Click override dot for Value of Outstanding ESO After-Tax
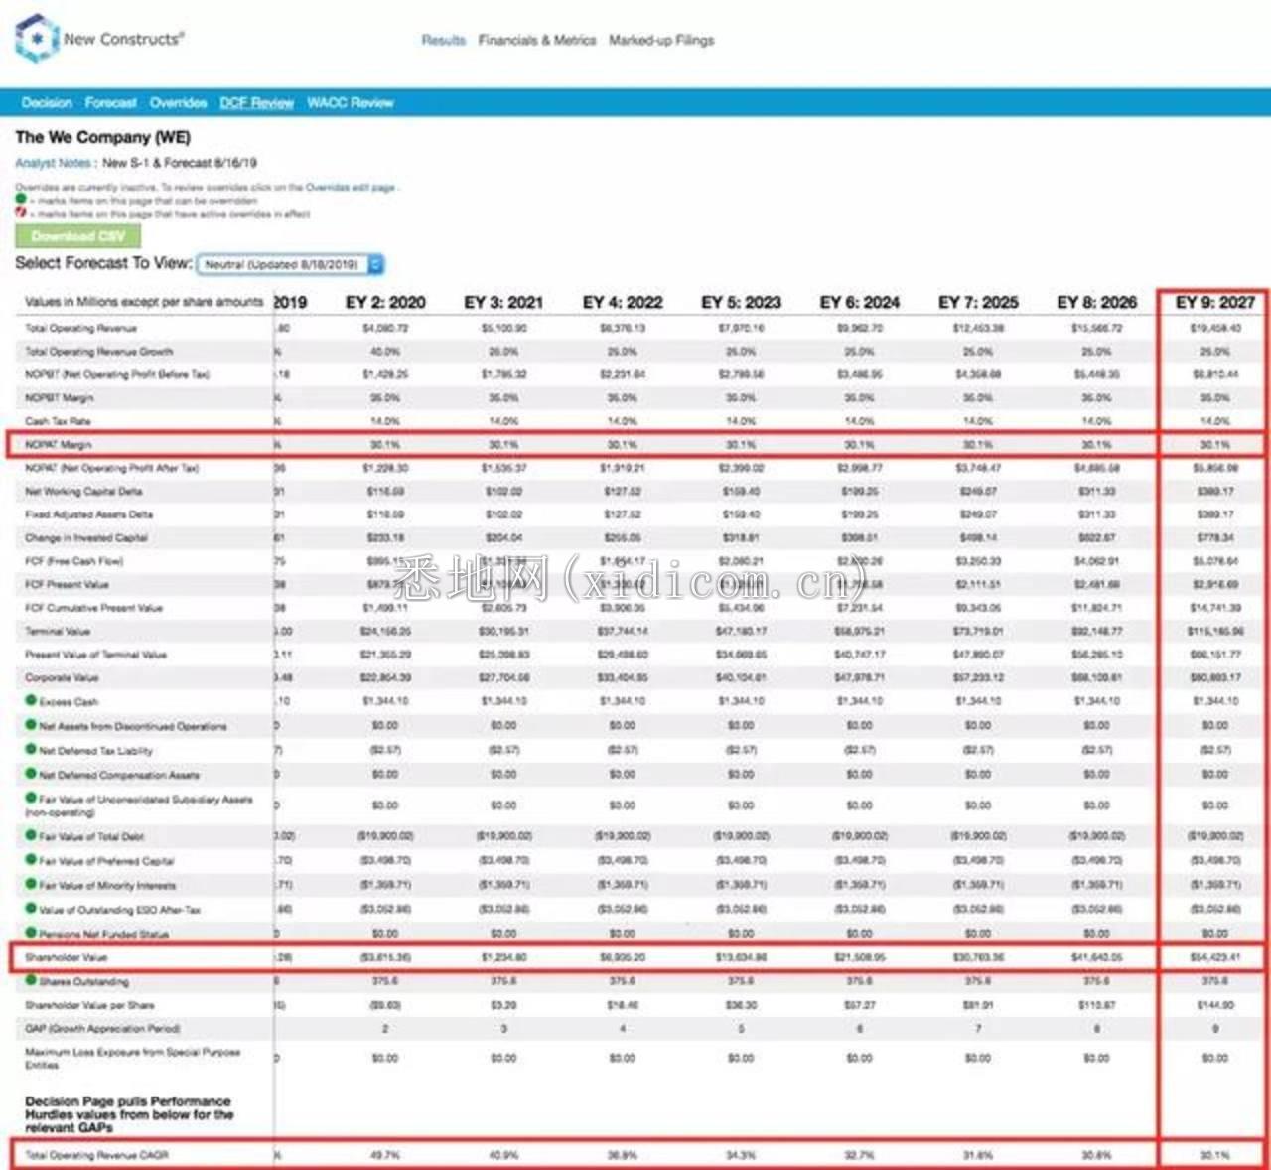1271x1170 pixels. (x=31, y=909)
